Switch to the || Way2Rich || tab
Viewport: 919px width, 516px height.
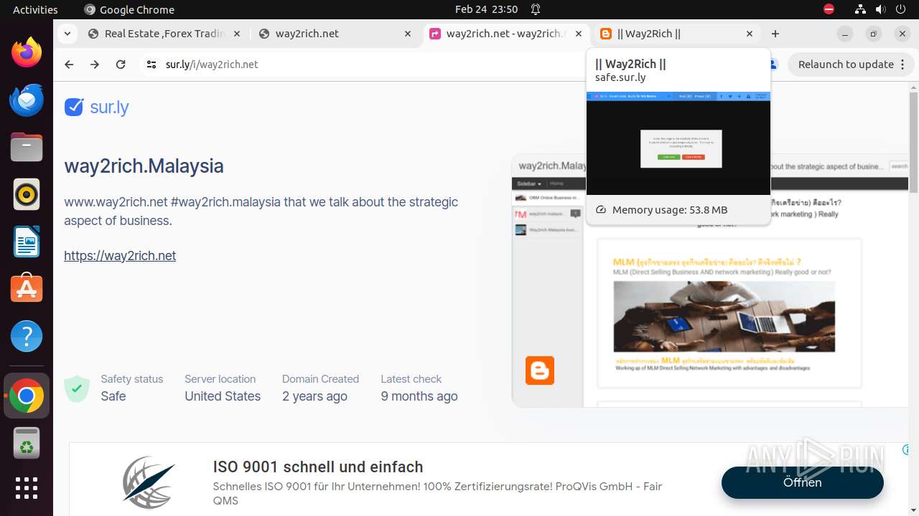(x=677, y=34)
